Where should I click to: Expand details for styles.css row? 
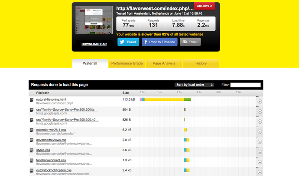260,152
